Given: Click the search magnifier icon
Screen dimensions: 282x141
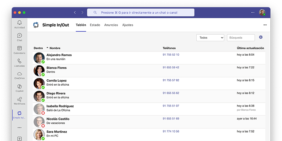Looking at the screenshot, I should click(95, 12).
